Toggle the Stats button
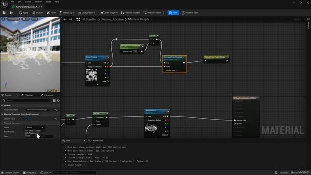The height and width of the screenshot is (175, 311). click(x=173, y=13)
